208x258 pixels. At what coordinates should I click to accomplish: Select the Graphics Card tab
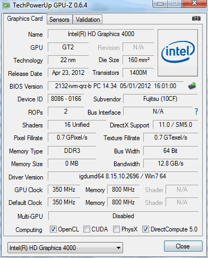(25, 19)
